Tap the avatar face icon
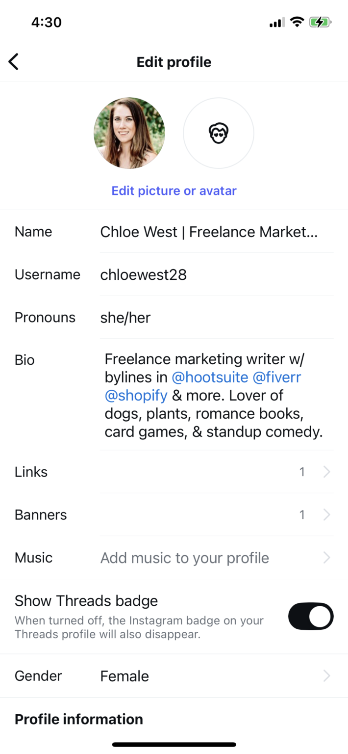Viewport: 348px width, 754px height. 218,133
